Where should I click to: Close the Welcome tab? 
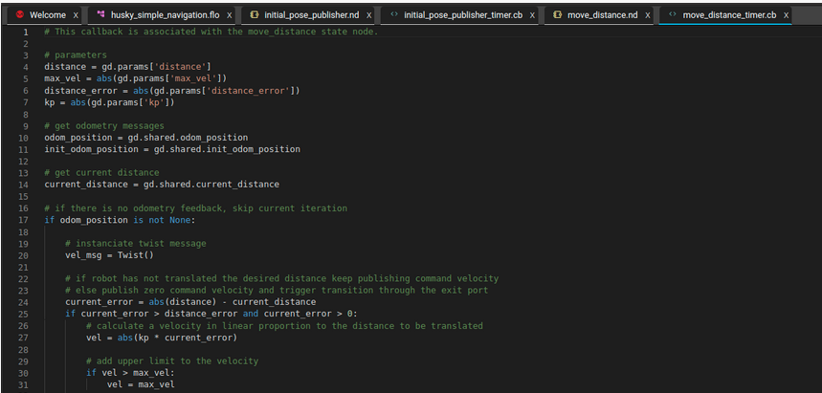(76, 15)
